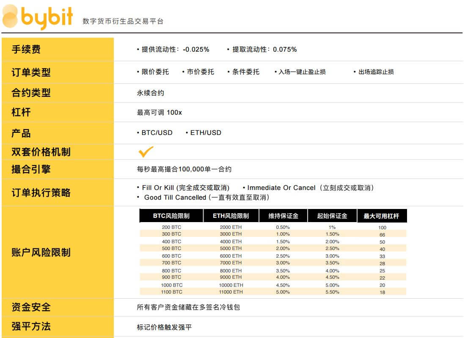Click the 11000 ETH cell
Screen dimensions: 465x338
pos(231,292)
